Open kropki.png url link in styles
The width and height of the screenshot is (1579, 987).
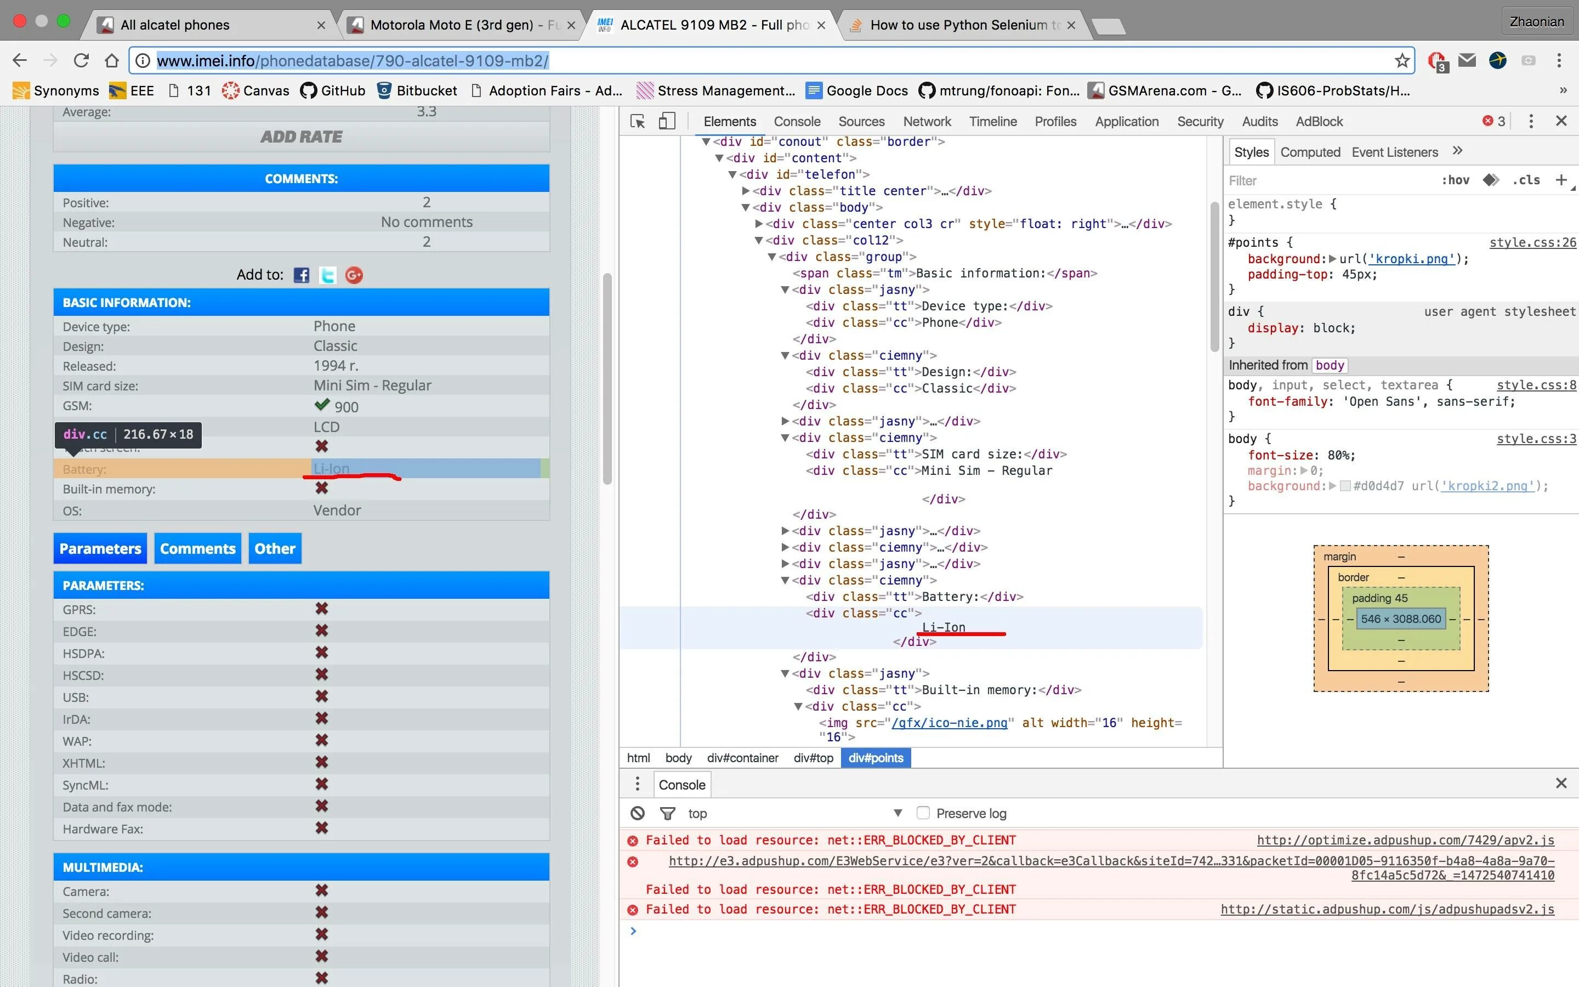[1411, 258]
